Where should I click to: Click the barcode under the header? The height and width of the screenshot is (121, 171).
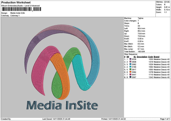(x=21, y=9)
